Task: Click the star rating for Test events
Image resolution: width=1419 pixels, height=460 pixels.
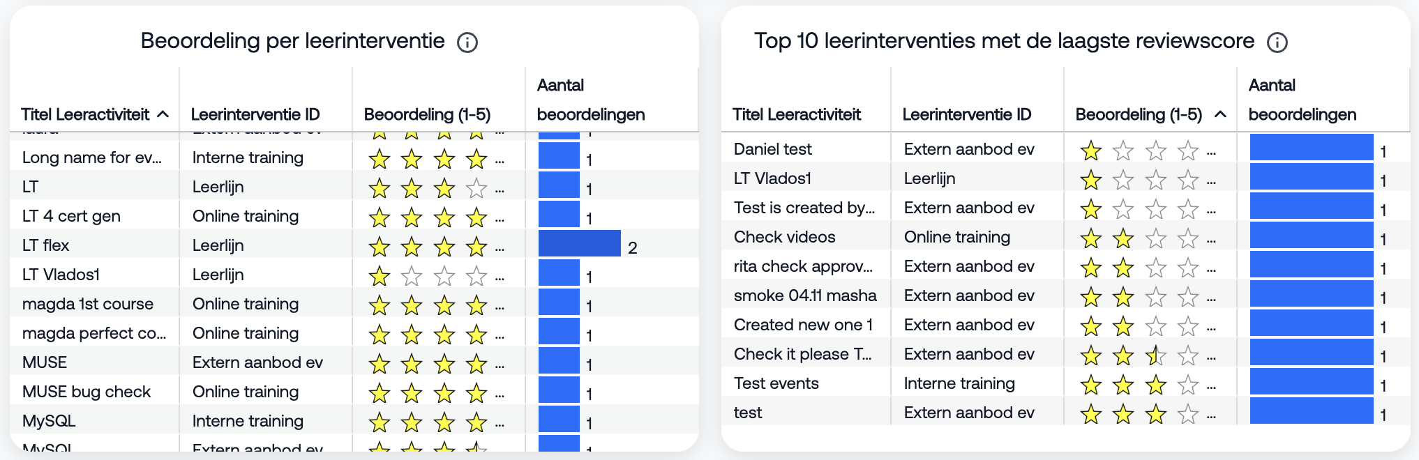Action: click(1139, 384)
